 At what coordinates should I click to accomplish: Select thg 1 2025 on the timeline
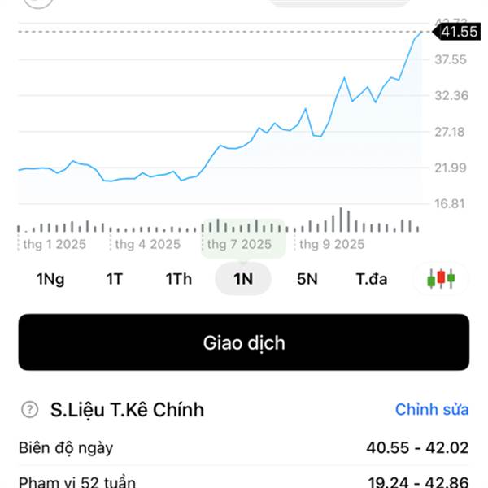[x=54, y=243]
